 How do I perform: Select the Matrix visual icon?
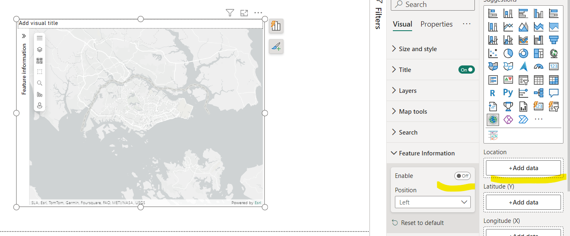554,80
